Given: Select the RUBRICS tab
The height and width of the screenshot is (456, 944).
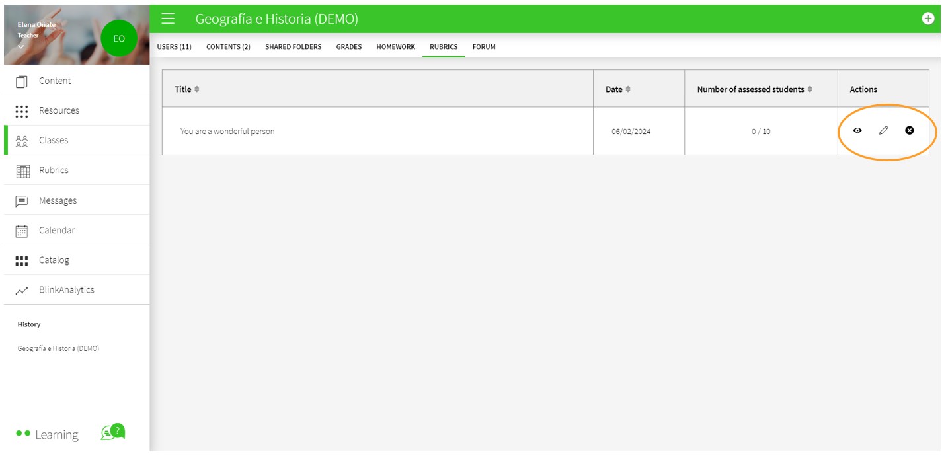Looking at the screenshot, I should [x=444, y=47].
